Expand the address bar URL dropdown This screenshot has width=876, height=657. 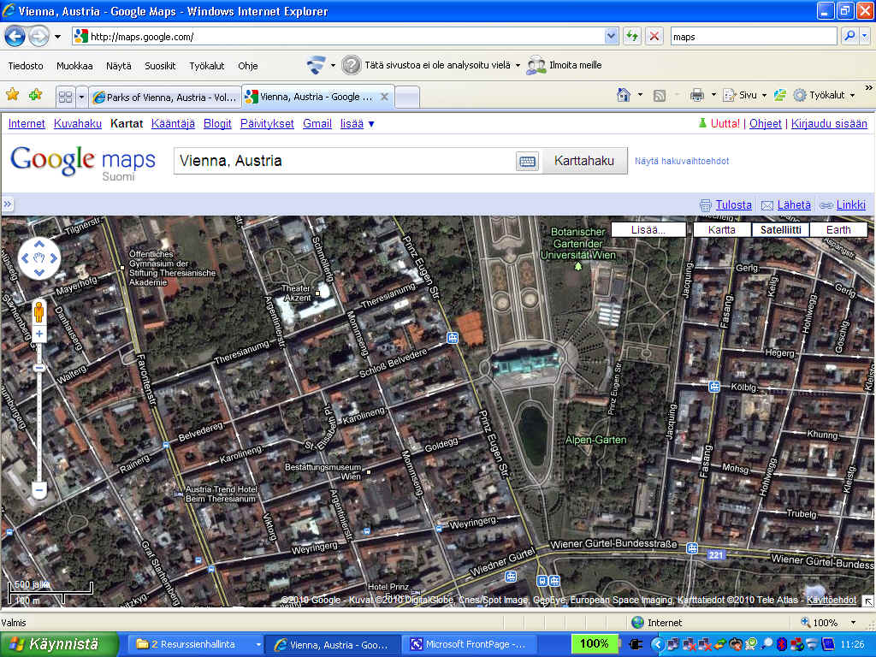611,36
